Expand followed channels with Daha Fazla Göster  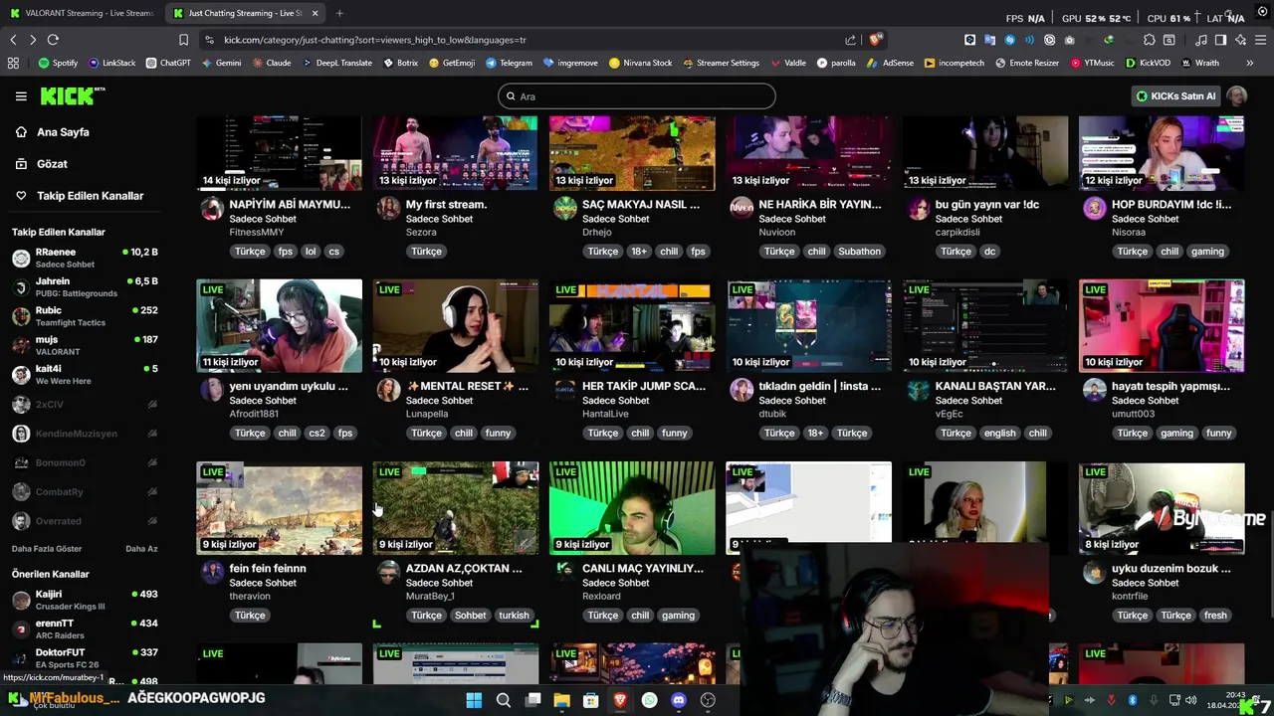click(47, 549)
